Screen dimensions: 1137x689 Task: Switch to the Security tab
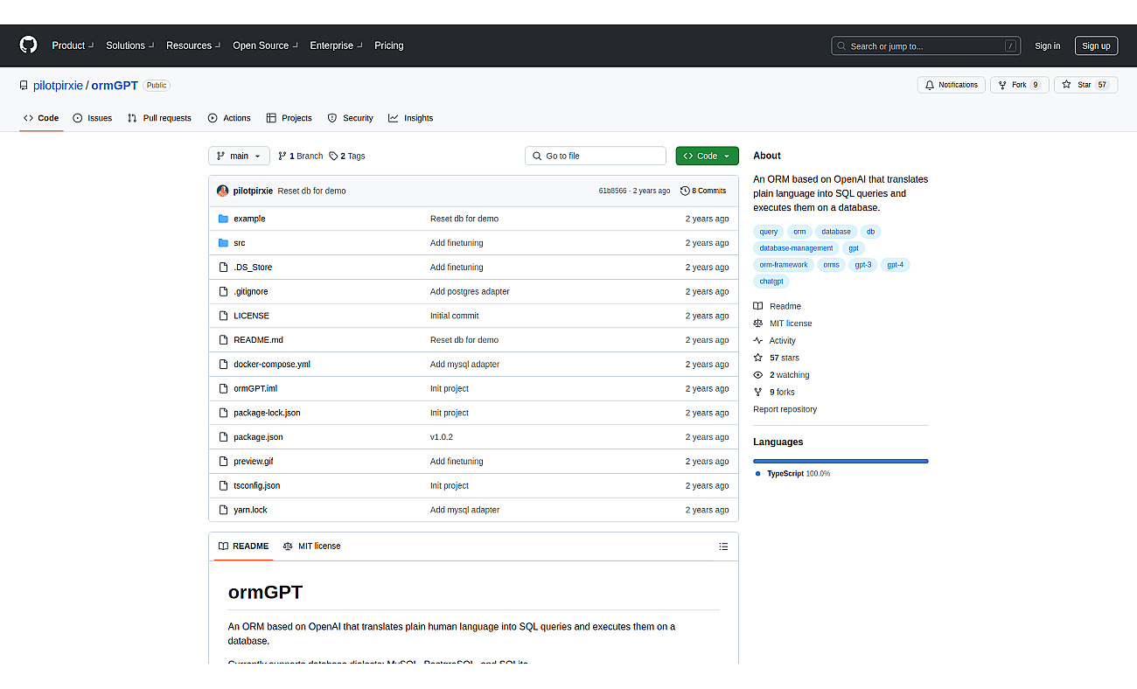point(350,118)
